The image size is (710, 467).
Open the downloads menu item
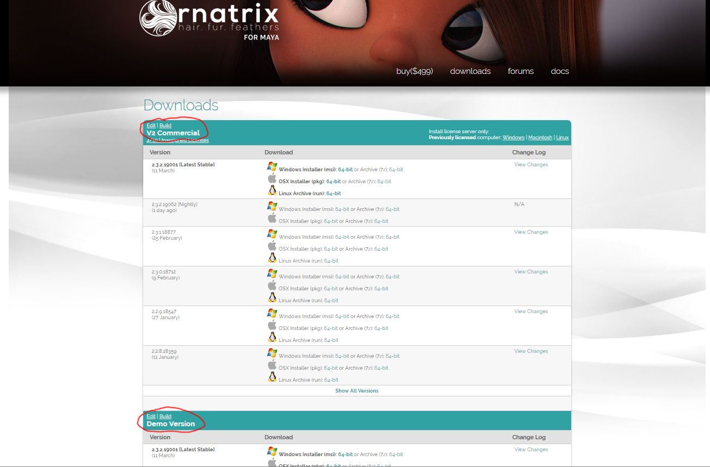click(470, 71)
